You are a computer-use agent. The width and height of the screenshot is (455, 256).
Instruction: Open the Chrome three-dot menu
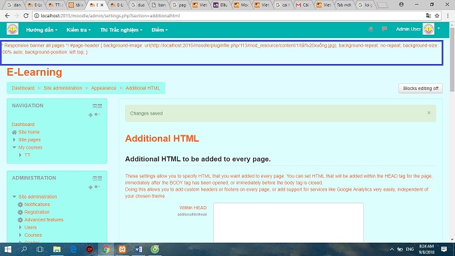(448, 16)
